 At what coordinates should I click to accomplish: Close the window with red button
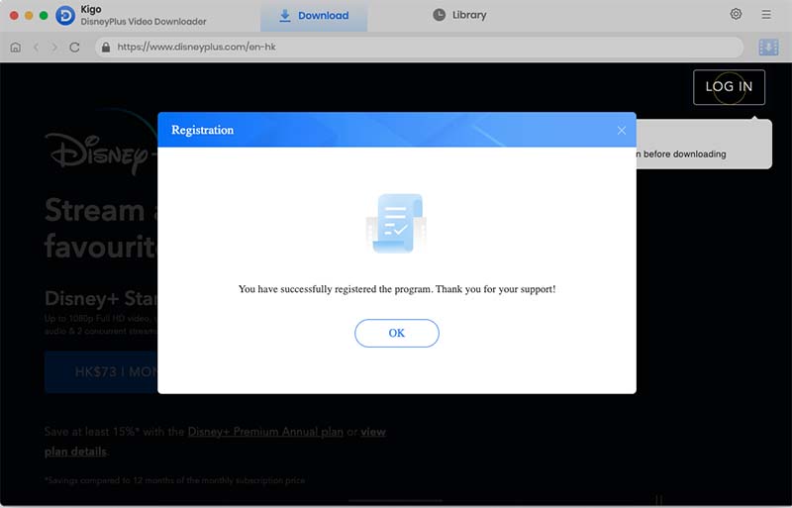[x=14, y=15]
